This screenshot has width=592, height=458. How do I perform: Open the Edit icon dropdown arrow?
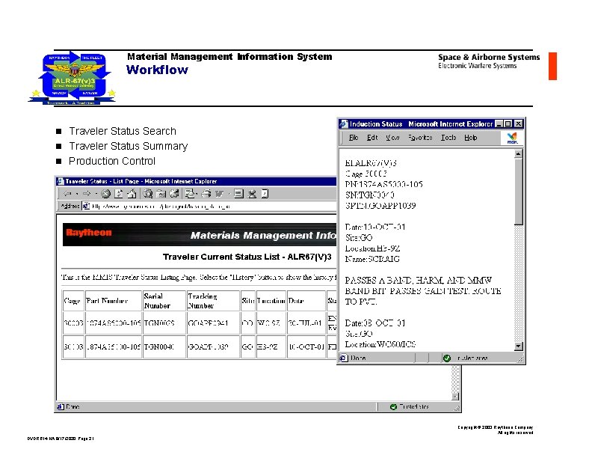[x=229, y=195]
